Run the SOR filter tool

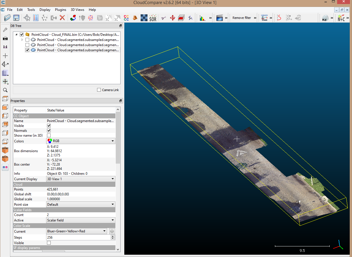tap(153, 18)
